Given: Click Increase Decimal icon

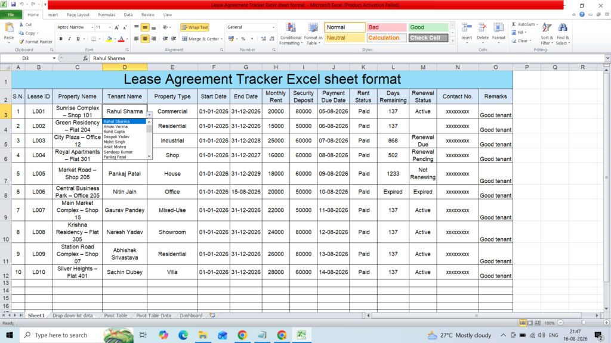Looking at the screenshot, I should pos(263,39).
